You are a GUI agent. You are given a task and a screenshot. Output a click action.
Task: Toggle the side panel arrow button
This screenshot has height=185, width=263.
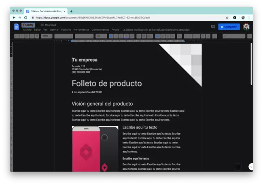pos(251,166)
